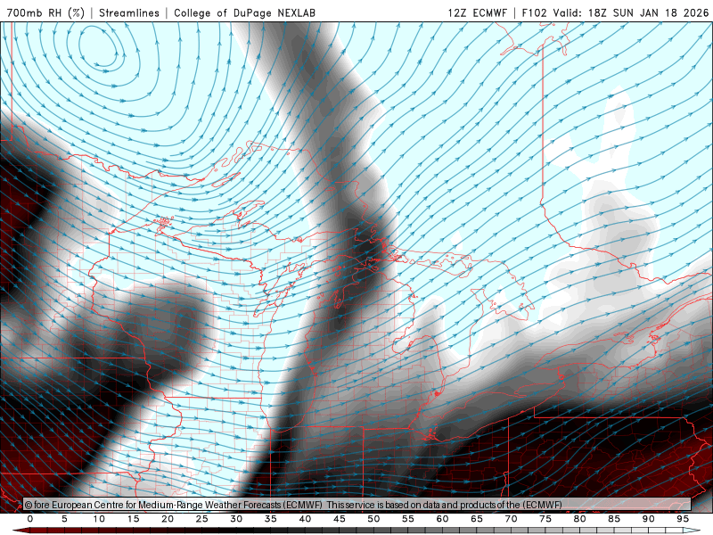Click the colorbar label "90"
The width and height of the screenshot is (713, 535).
pos(648,519)
